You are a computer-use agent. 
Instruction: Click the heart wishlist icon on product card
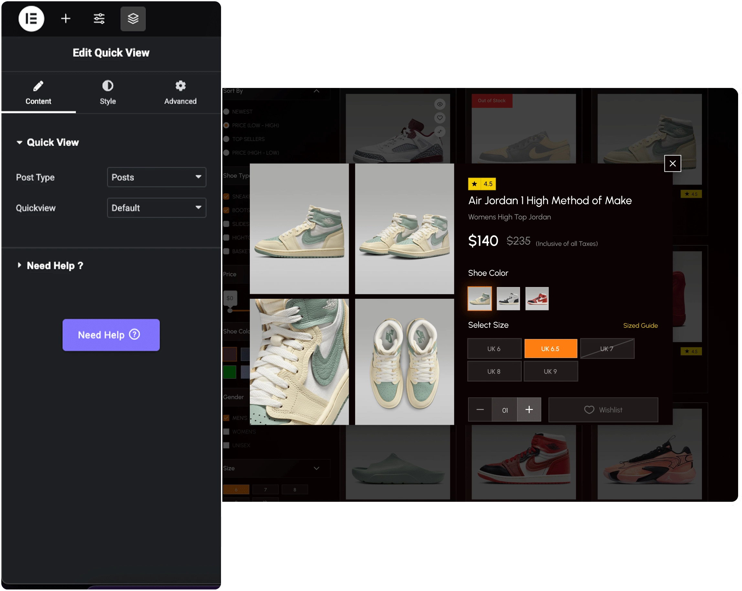coord(440,118)
